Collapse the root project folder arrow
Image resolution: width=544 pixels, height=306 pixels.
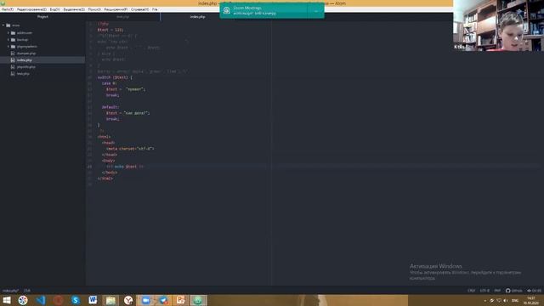(3, 25)
